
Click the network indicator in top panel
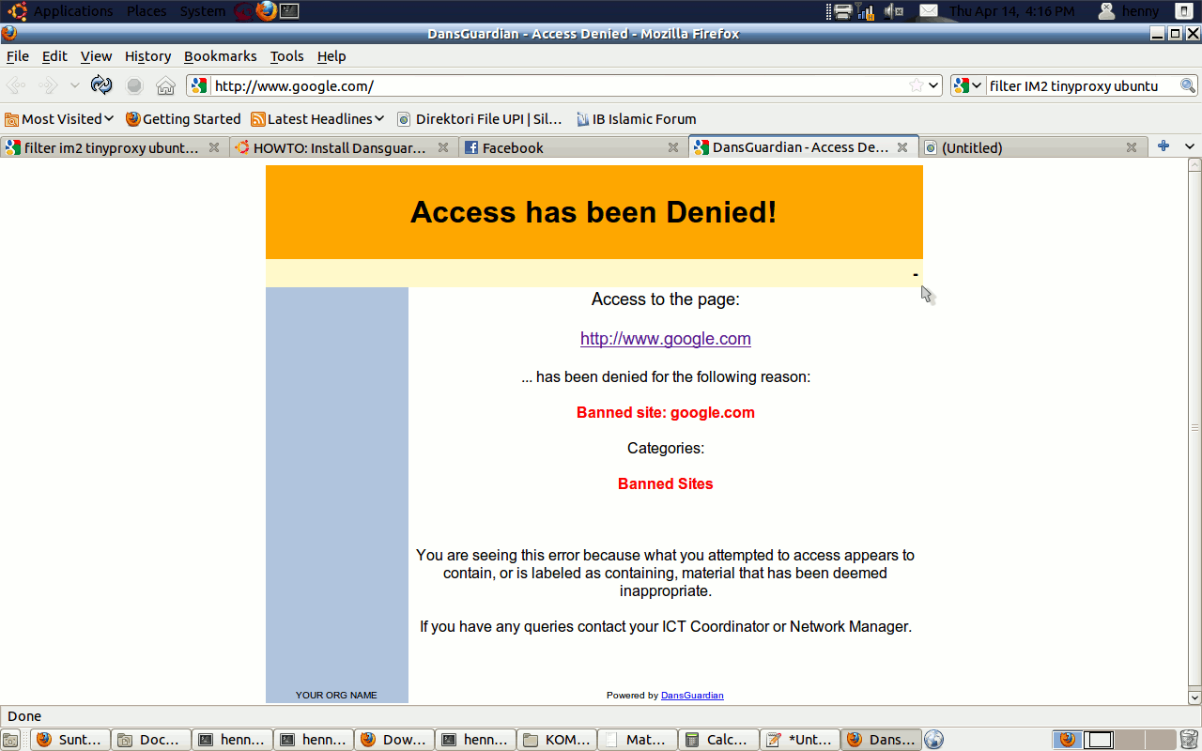867,11
